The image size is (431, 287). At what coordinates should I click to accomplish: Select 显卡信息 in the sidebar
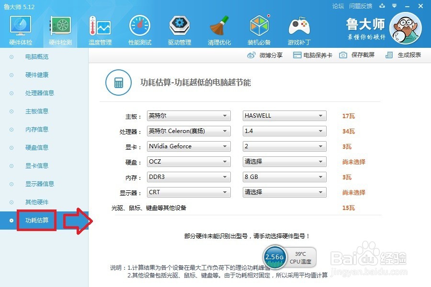37,166
